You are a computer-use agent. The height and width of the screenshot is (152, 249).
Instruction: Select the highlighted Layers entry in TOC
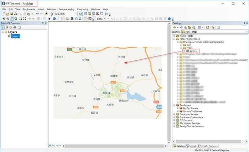pos(16,36)
